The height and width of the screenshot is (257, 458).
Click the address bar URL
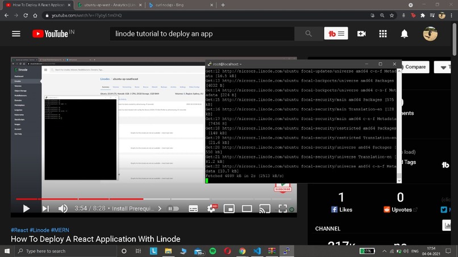coord(87,15)
